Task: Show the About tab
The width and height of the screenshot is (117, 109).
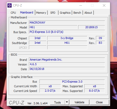Action: click(88, 13)
